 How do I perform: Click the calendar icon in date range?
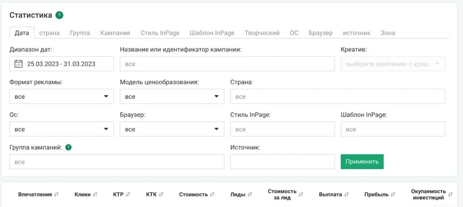(19, 64)
